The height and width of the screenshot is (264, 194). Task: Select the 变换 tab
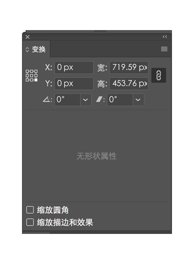[x=38, y=49]
